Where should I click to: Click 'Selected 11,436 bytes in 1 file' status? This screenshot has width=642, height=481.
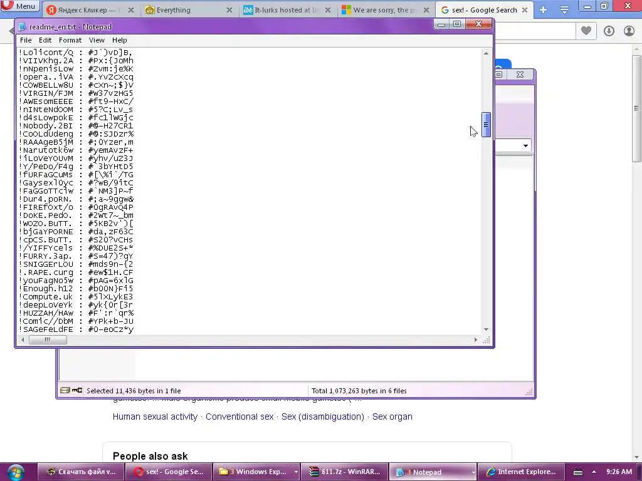tap(134, 391)
